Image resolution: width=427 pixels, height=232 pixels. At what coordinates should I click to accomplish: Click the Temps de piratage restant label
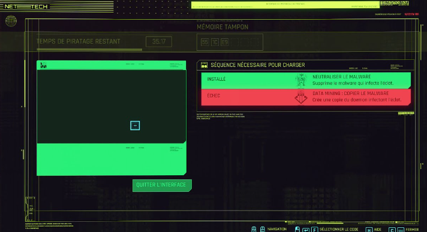coord(79,42)
